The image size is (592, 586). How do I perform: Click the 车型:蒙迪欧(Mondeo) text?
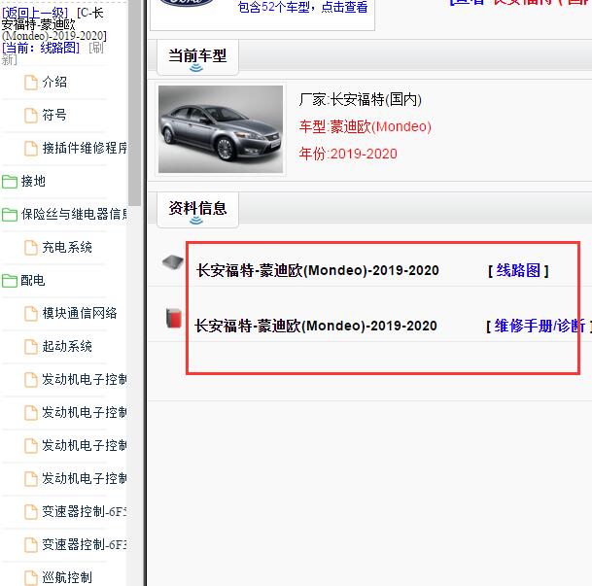tap(366, 126)
